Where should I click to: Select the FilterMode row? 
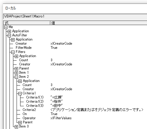tap(75, 48)
